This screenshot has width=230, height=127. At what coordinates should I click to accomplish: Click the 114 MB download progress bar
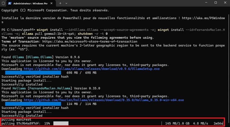coord(33,104)
